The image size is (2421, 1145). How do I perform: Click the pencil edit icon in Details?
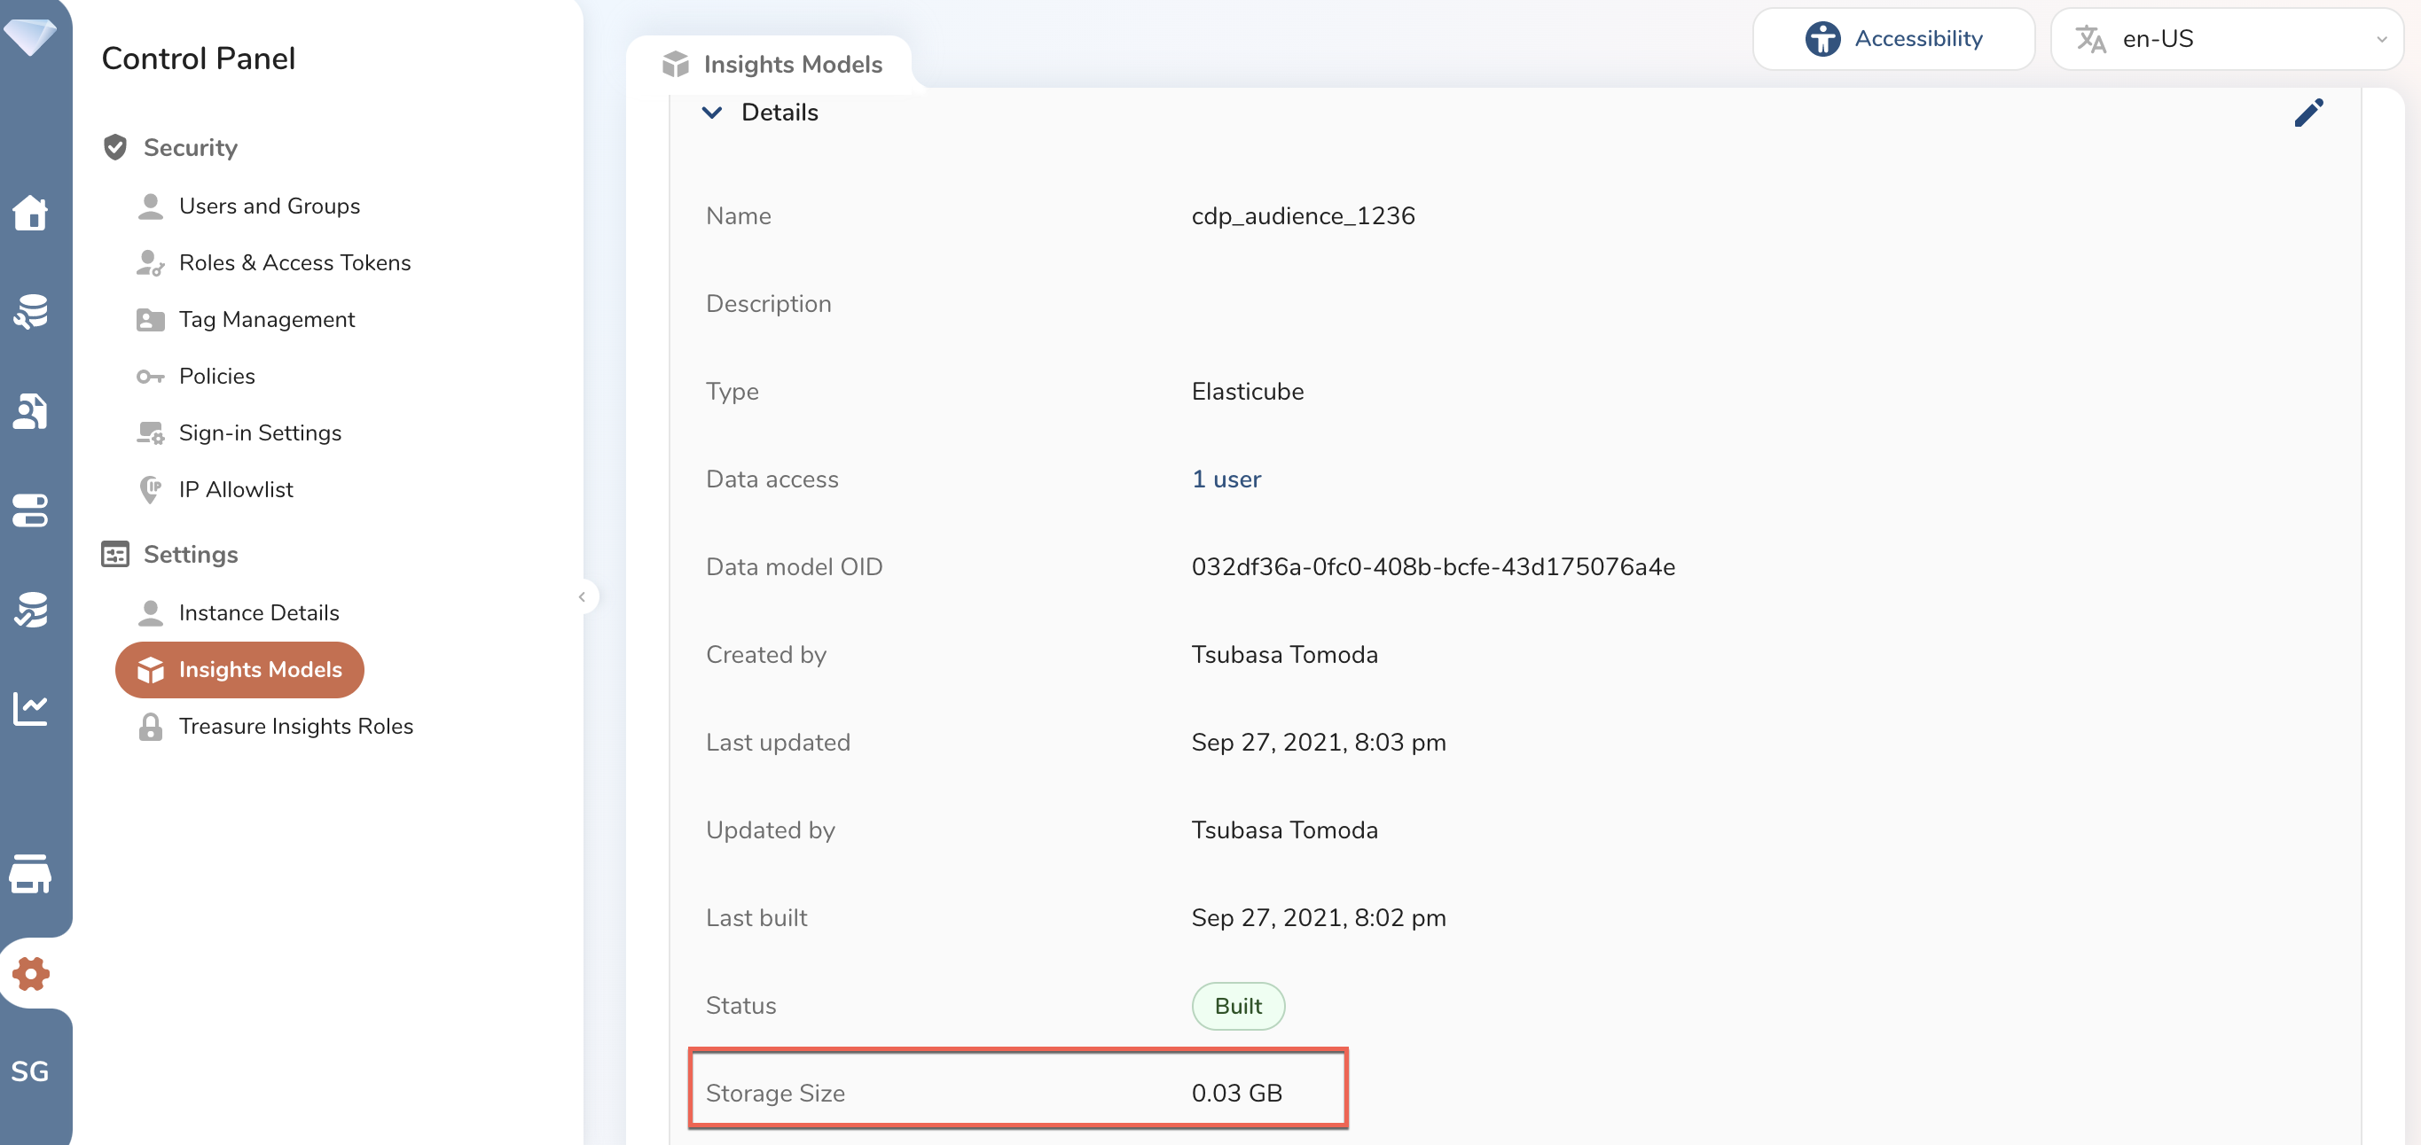[x=2307, y=113]
